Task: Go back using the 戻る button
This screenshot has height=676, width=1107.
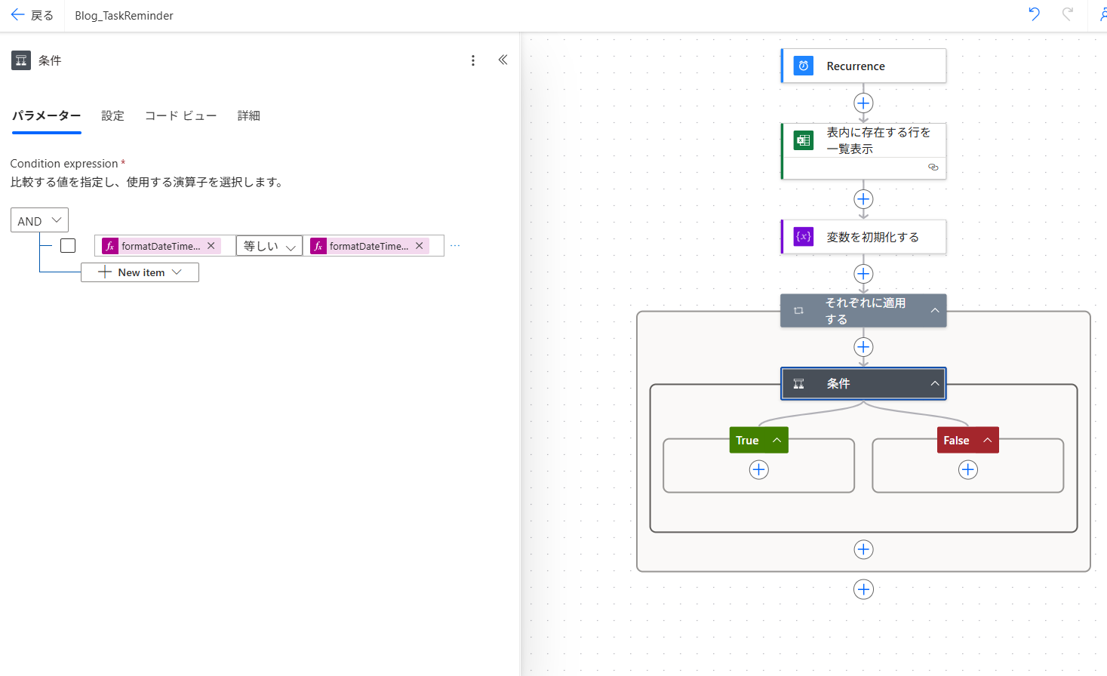Action: pos(32,15)
